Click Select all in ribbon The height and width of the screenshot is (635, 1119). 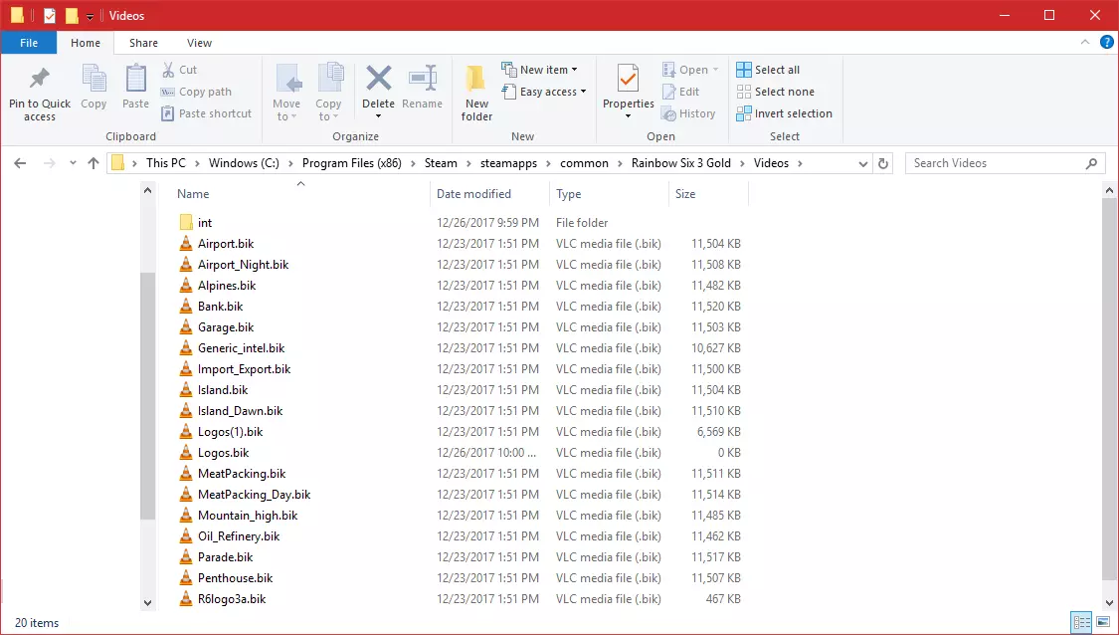point(768,70)
